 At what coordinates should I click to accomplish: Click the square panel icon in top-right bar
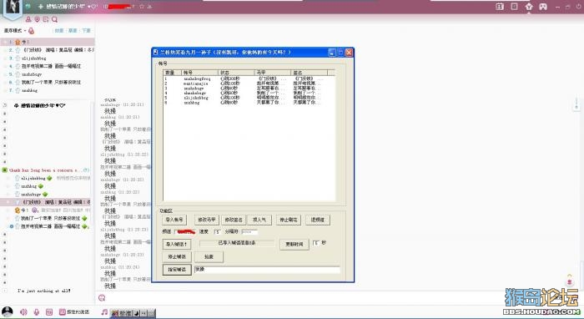515,7
